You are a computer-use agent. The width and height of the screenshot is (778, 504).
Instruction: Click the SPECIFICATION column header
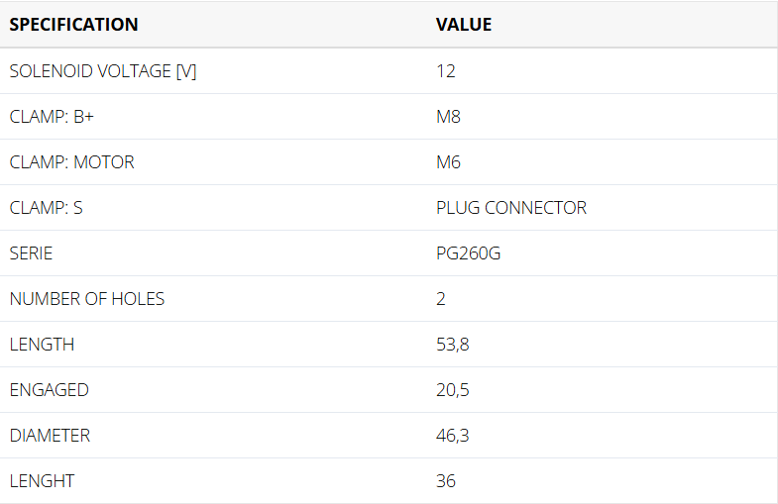[x=73, y=25]
